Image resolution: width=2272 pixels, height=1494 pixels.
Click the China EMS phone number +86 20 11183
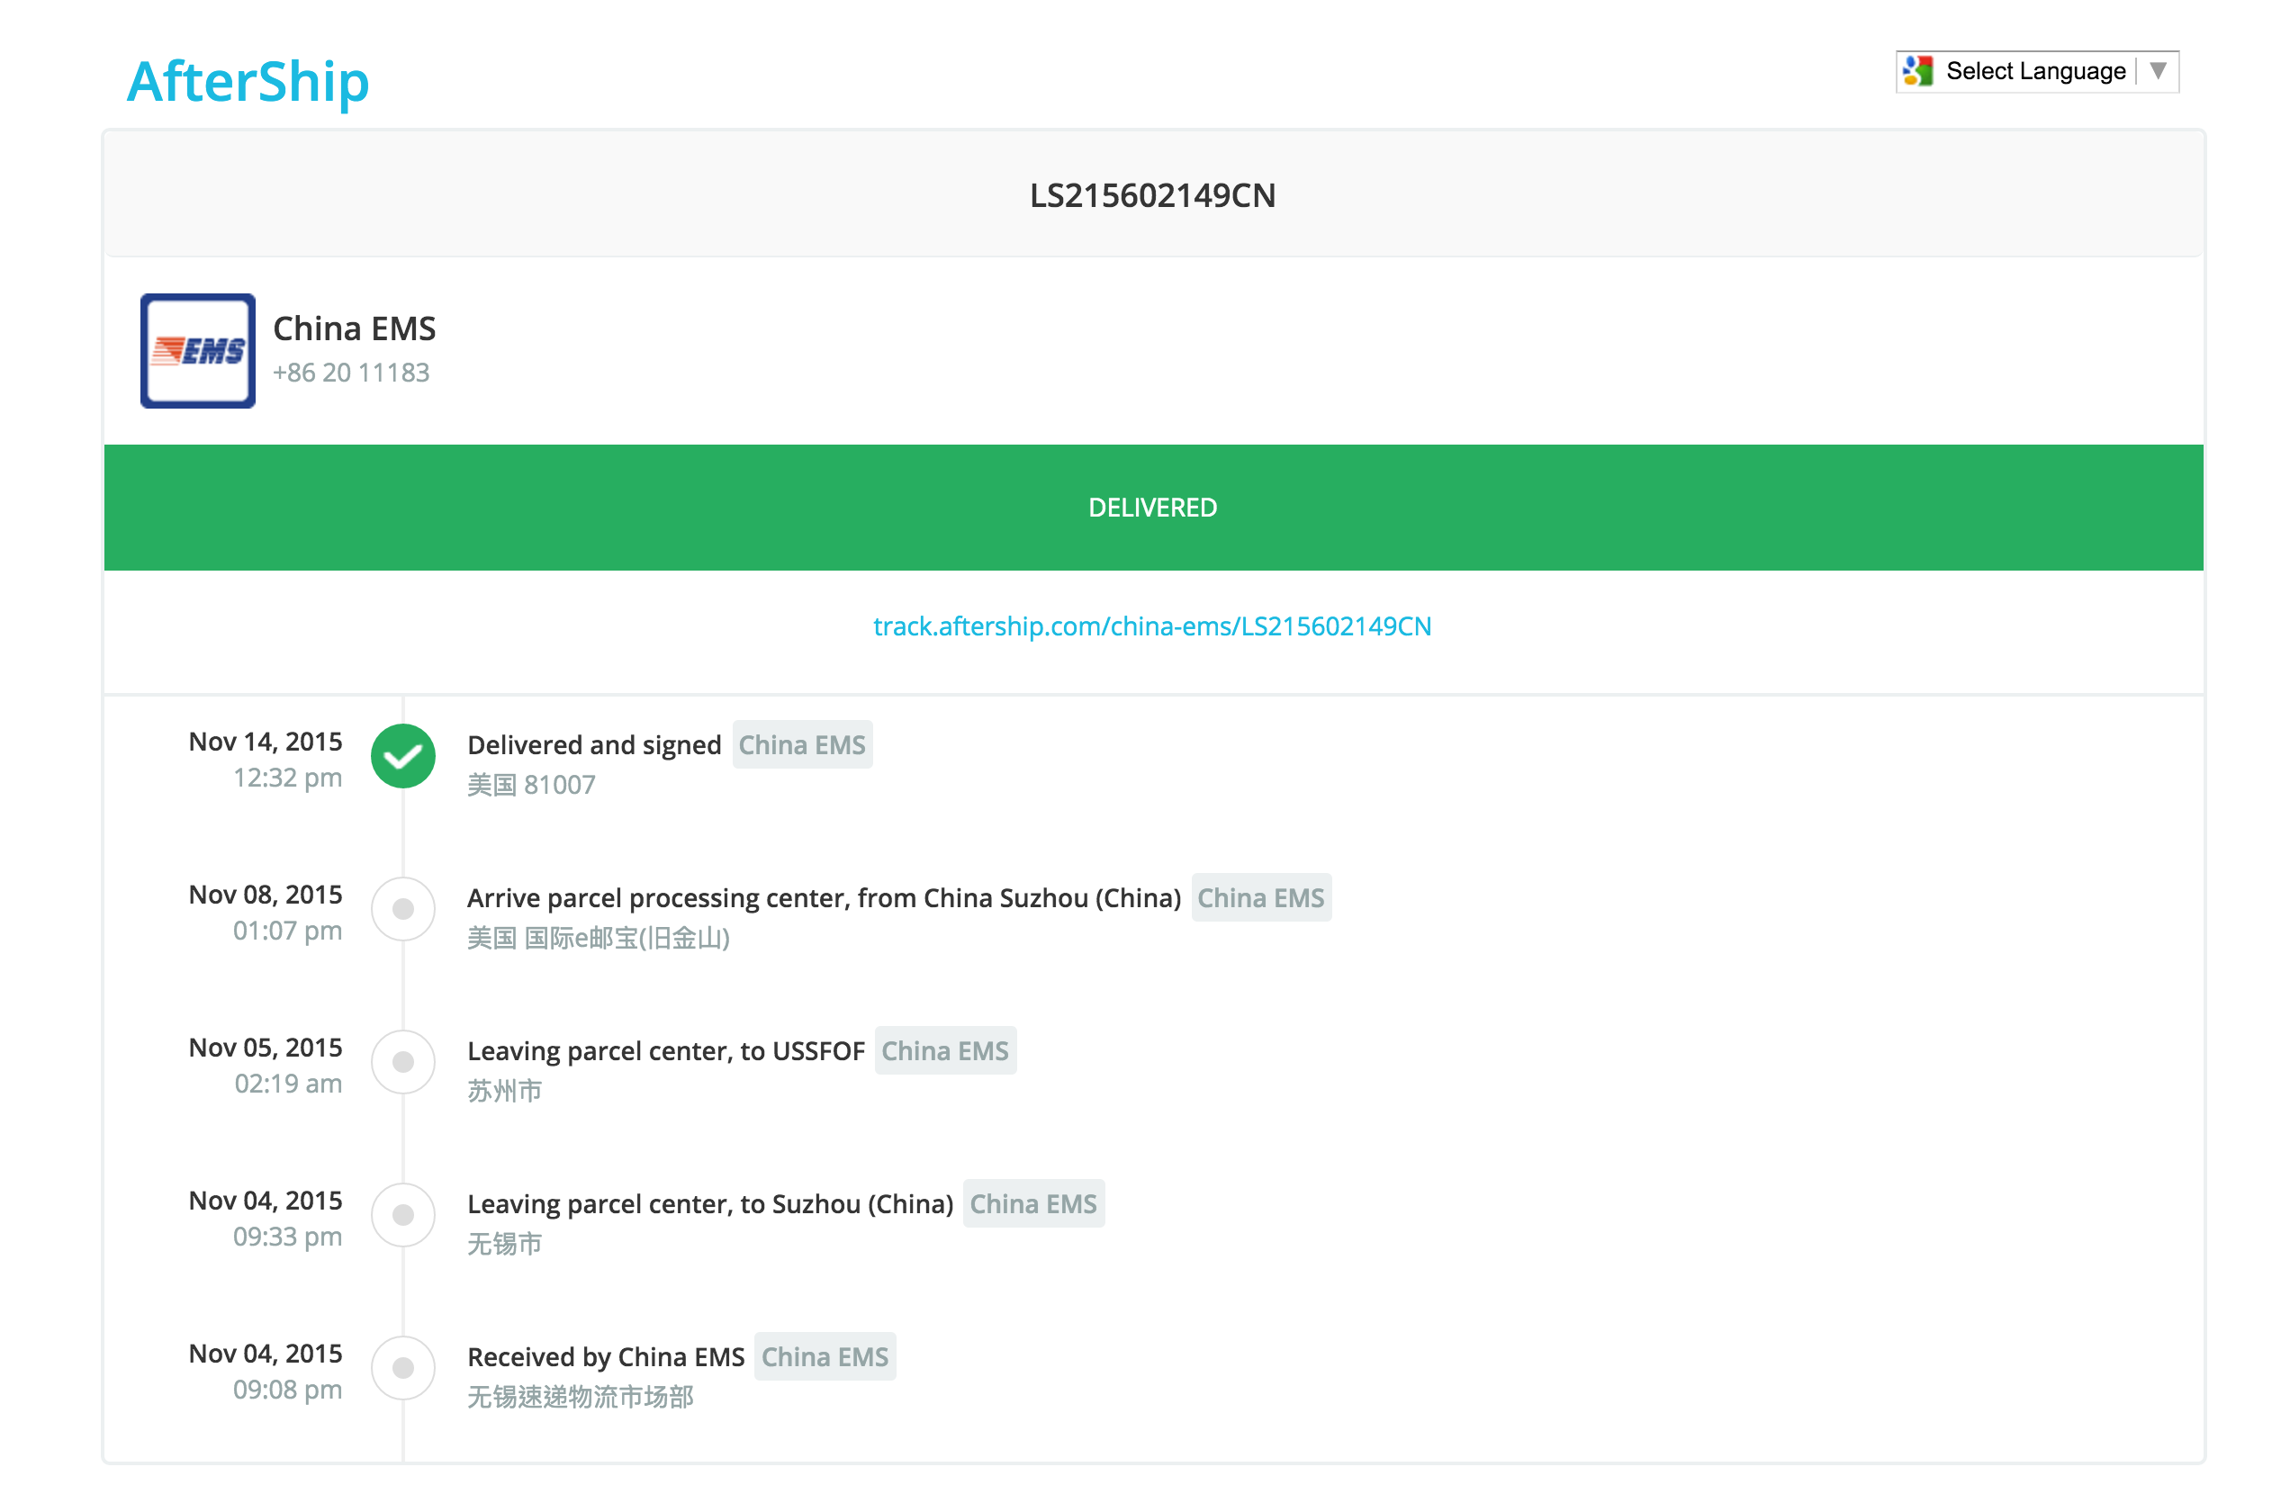(350, 373)
